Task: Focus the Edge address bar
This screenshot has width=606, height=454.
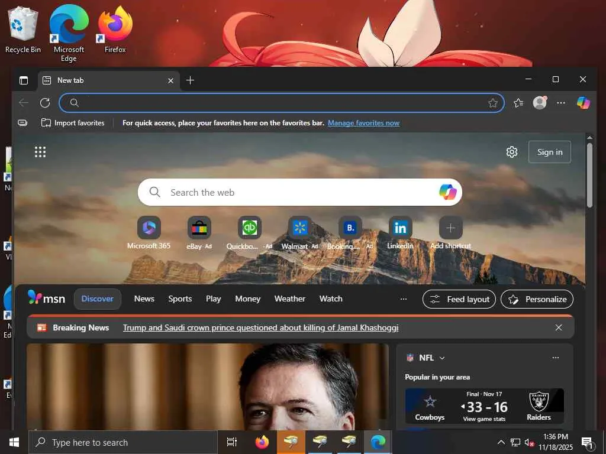Action: (x=281, y=103)
